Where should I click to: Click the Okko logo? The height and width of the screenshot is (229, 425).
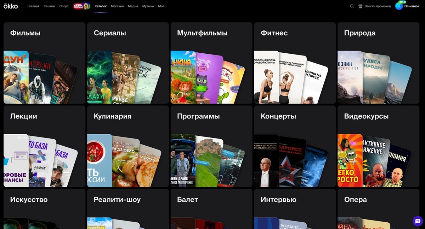pos(11,6)
